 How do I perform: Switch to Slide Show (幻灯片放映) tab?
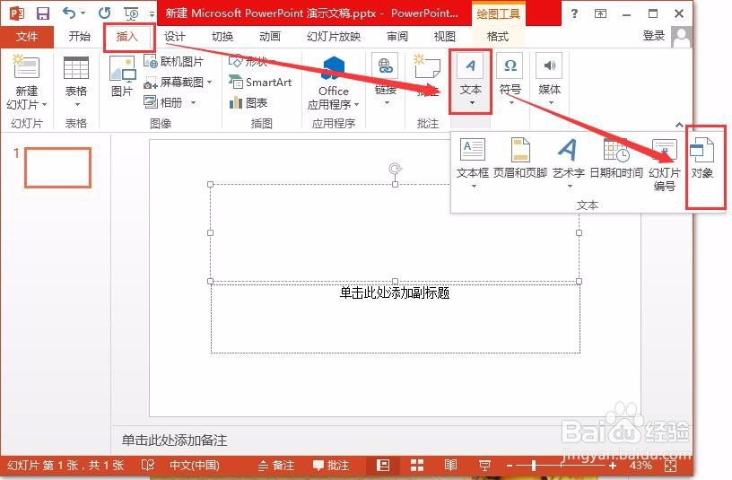[334, 37]
